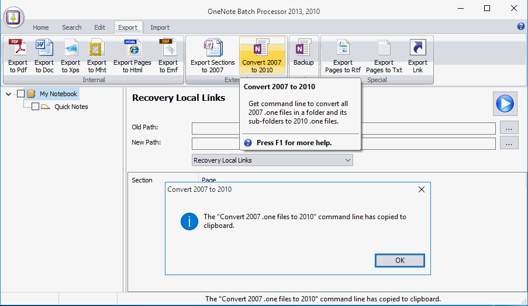Tick the Quick Notes checkbox
Viewport: 528px width, 306px height.
(35, 107)
